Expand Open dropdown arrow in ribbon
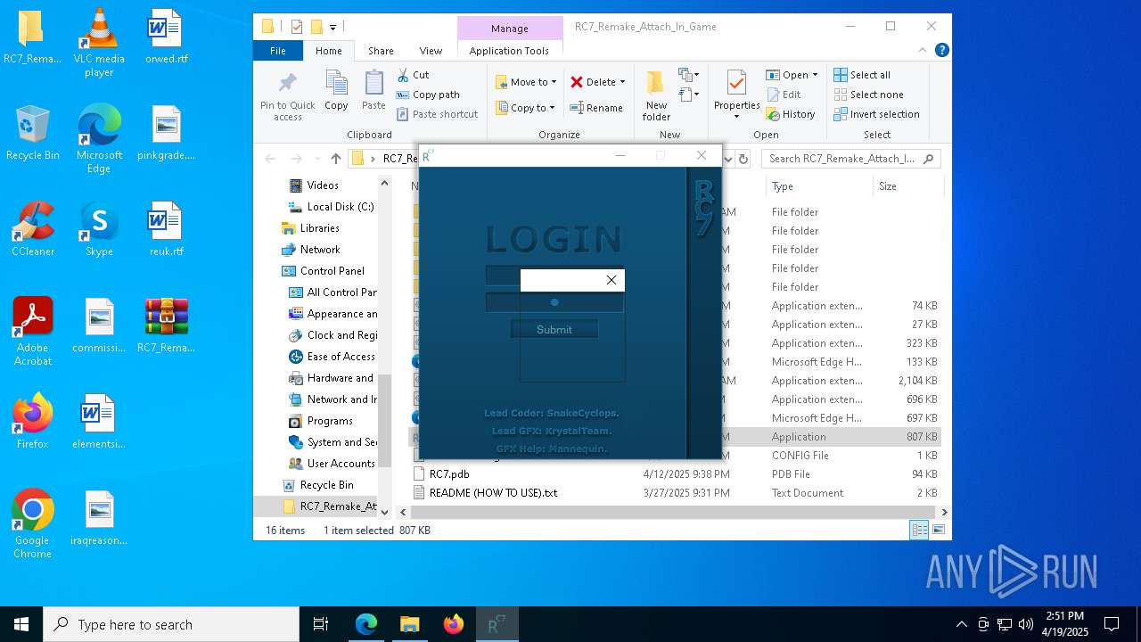This screenshot has width=1141, height=642. tap(815, 75)
